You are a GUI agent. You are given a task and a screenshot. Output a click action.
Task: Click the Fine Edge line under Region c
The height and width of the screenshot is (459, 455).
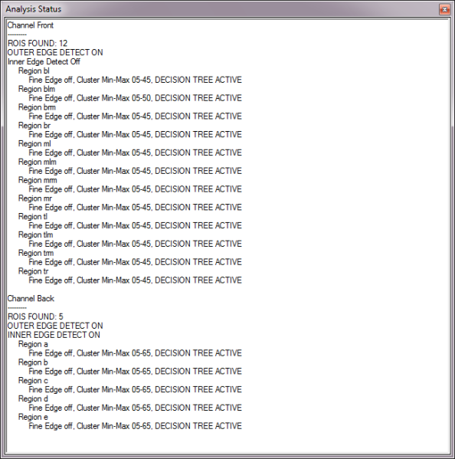point(135,389)
